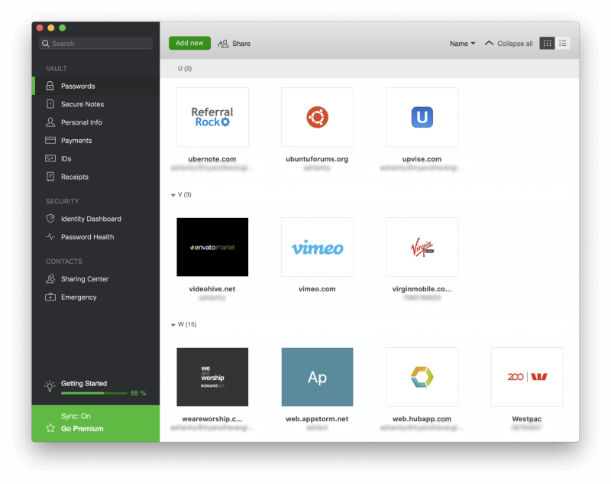Click the Westpac entry name

[x=527, y=419]
